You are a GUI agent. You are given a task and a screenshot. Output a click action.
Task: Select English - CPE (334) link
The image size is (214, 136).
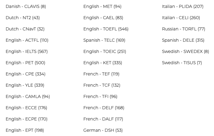click(x=25, y=74)
